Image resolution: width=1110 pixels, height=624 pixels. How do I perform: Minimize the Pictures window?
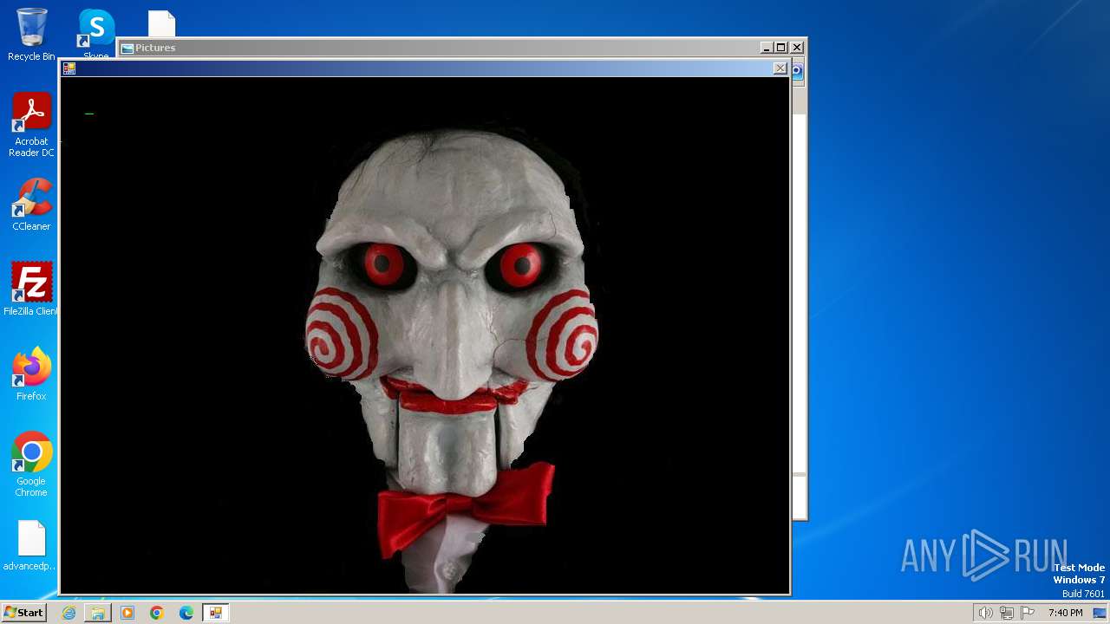[766, 48]
